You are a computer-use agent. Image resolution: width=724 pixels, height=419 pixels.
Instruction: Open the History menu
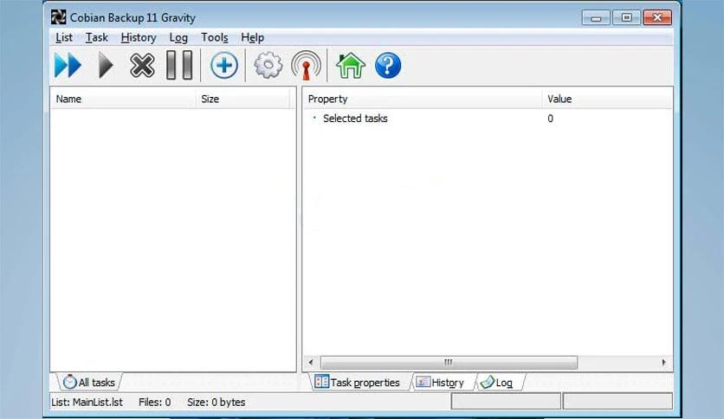pos(139,37)
